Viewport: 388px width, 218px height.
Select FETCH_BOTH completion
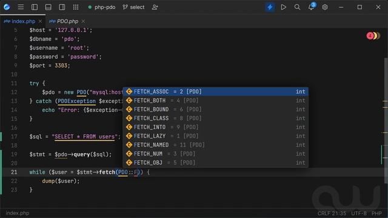tap(216, 101)
